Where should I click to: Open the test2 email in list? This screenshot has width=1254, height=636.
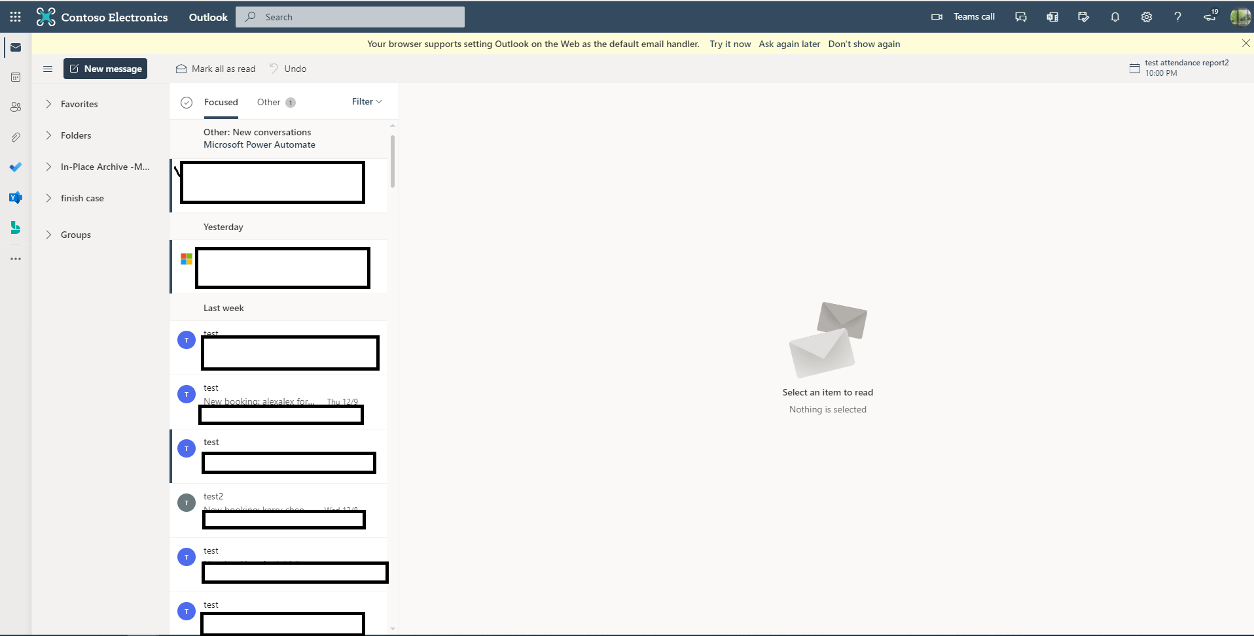(x=278, y=510)
